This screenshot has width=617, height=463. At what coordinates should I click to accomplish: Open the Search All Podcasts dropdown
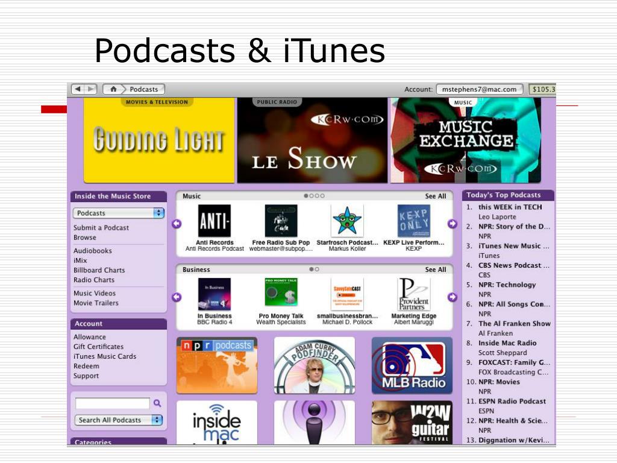(119, 420)
